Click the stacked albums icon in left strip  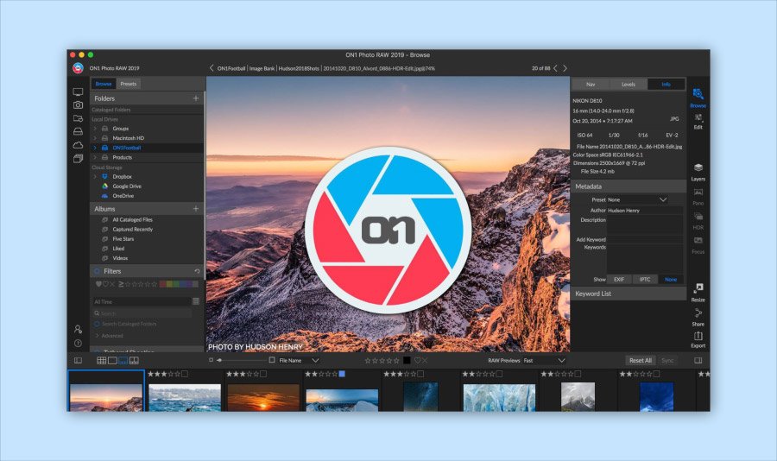tap(78, 159)
